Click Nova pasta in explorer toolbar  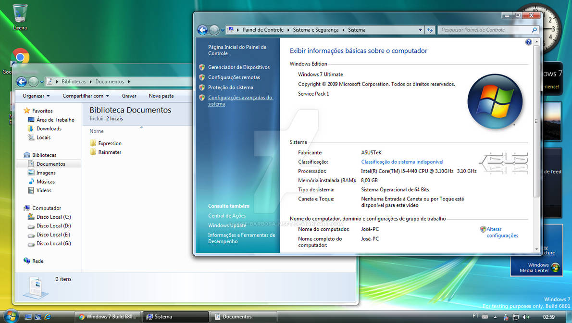tap(161, 96)
